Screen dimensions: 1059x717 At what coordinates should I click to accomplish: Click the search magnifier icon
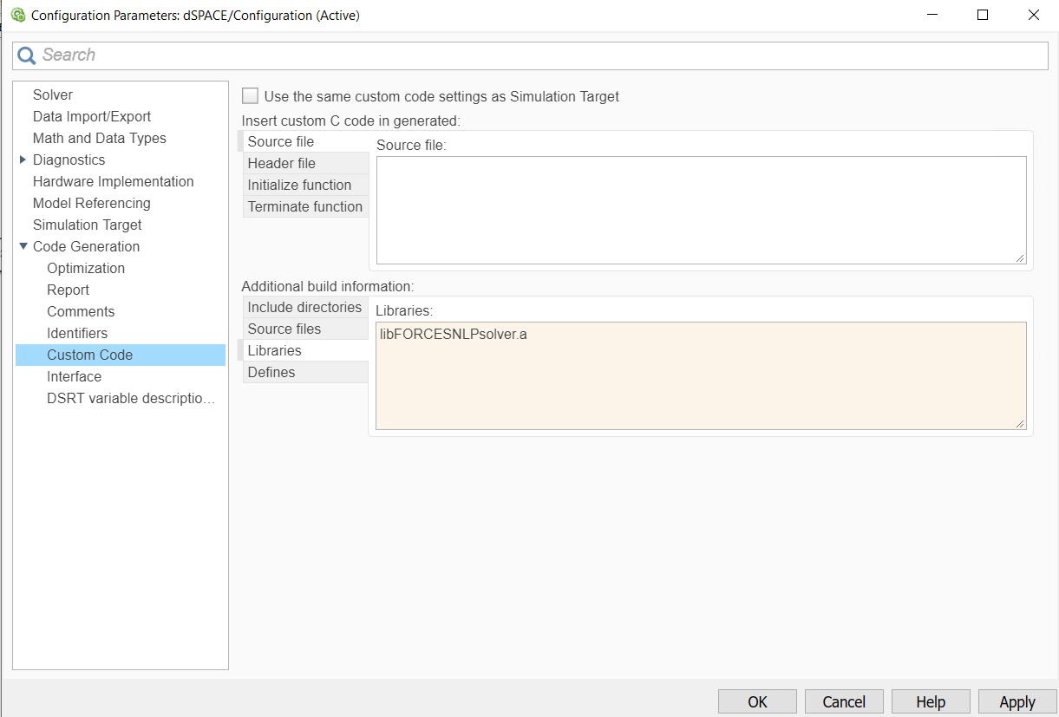[x=27, y=55]
